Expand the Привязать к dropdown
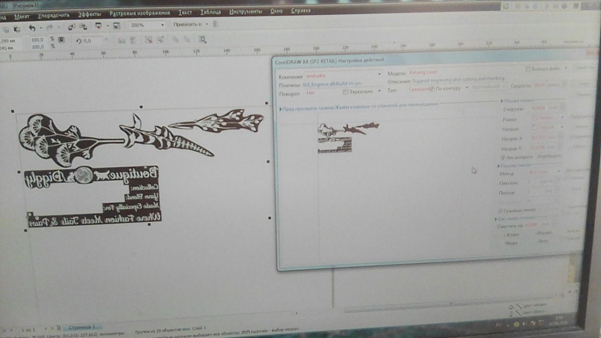This screenshot has width=601, height=338. pyautogui.click(x=205, y=24)
